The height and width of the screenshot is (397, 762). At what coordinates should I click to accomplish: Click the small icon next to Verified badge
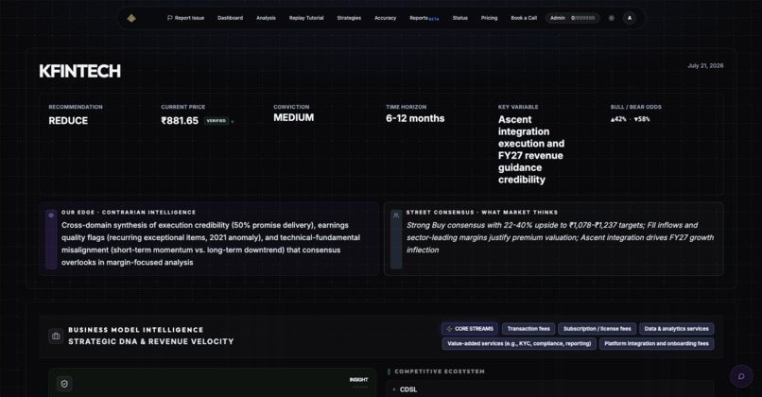(233, 122)
